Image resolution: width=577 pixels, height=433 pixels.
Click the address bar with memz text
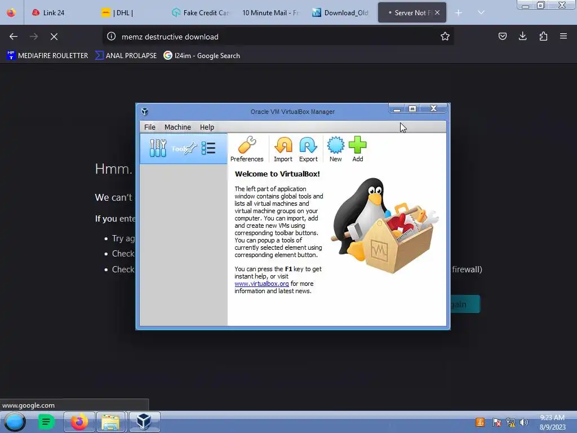(x=278, y=37)
